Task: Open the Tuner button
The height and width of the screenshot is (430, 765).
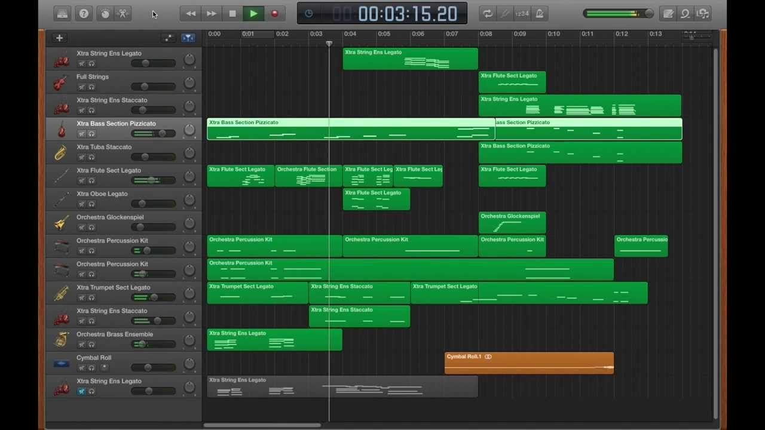Action: click(505, 14)
